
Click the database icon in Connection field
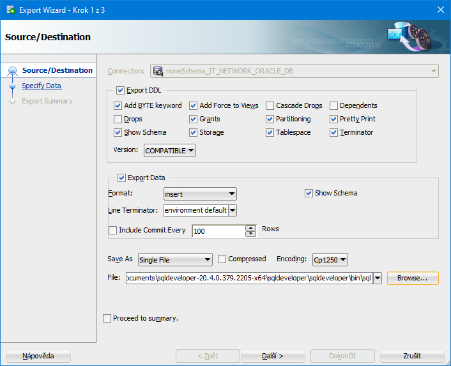158,71
